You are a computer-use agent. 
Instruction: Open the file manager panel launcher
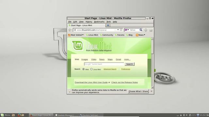[x=23, y=115]
